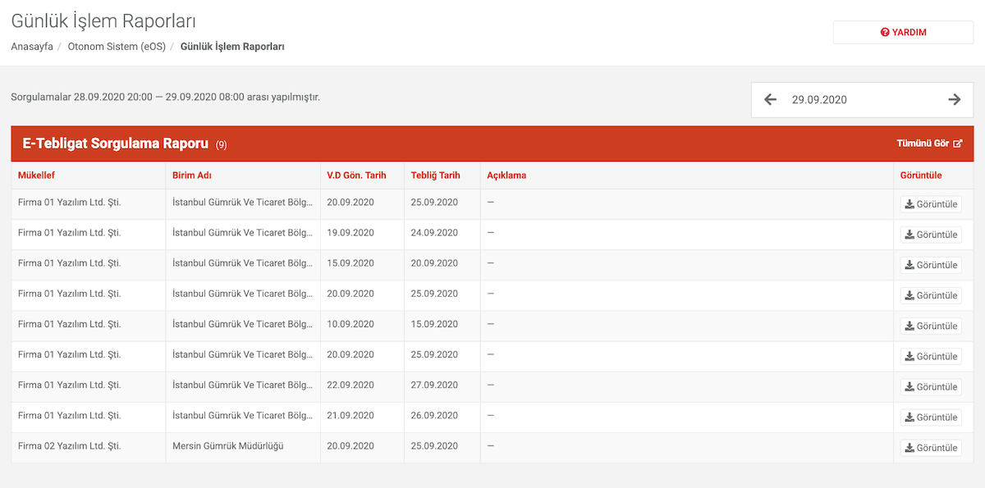985x488 pixels.
Task: Click the Açıklama column header
Action: (x=506, y=176)
